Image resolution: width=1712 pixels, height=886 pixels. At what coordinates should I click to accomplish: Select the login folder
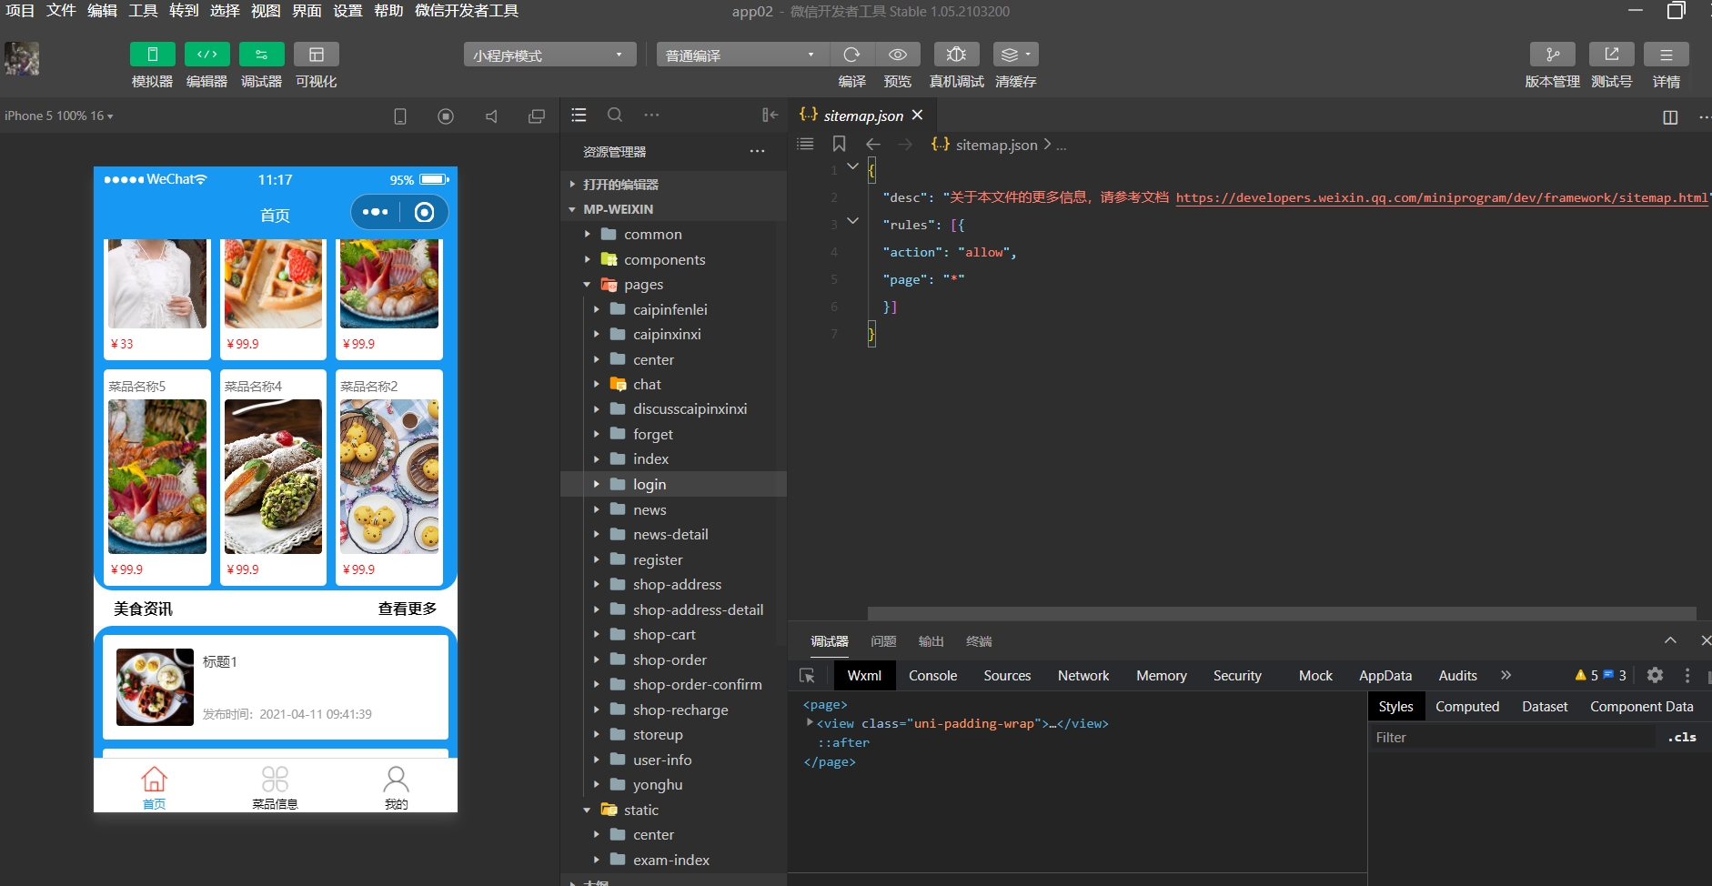click(x=673, y=485)
